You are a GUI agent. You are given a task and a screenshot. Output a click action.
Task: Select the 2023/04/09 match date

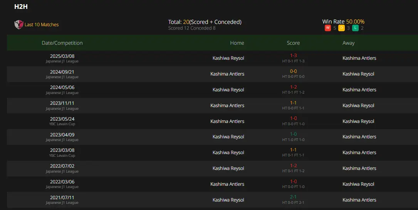point(62,134)
